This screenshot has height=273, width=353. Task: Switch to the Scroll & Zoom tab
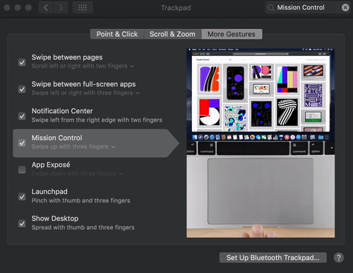(172, 34)
